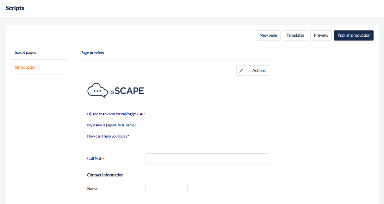384x204 pixels.
Task: Publish the script to production
Action: coord(354,35)
